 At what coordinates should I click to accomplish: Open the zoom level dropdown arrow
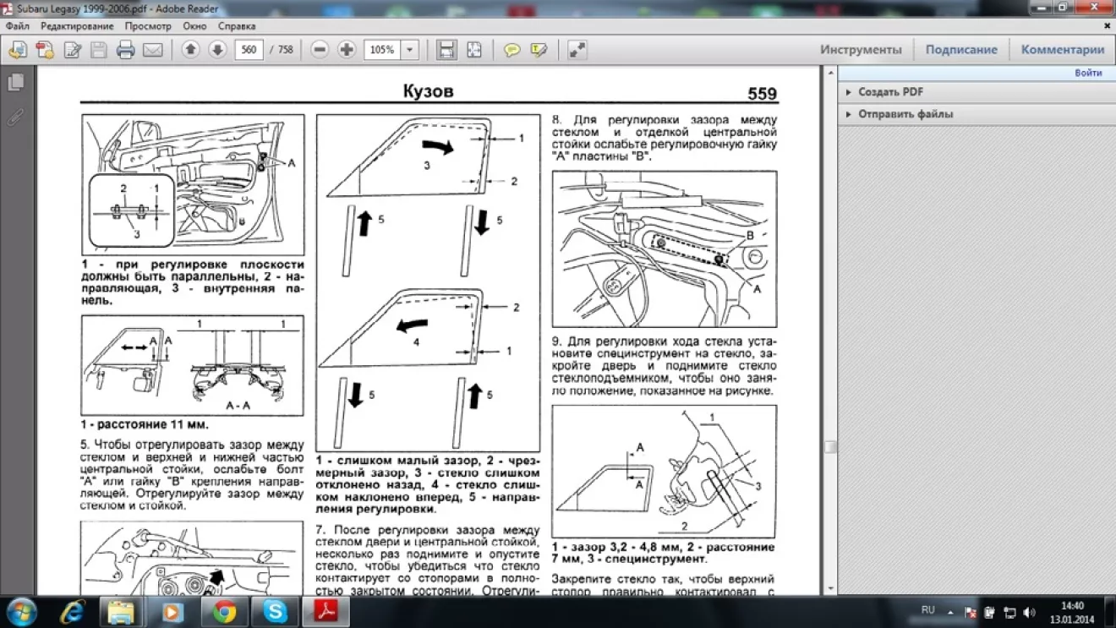pos(410,50)
